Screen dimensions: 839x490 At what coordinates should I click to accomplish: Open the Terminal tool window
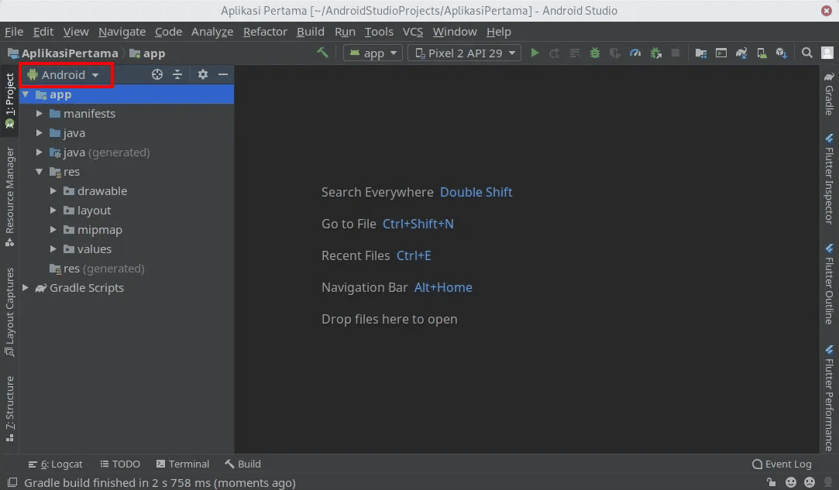point(183,464)
